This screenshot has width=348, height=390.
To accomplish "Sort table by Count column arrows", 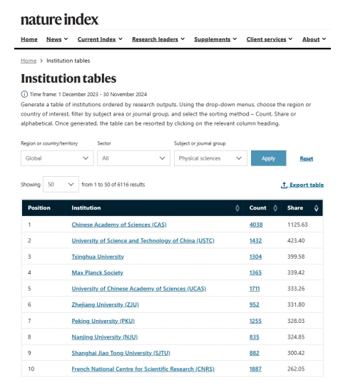I will 275,208.
